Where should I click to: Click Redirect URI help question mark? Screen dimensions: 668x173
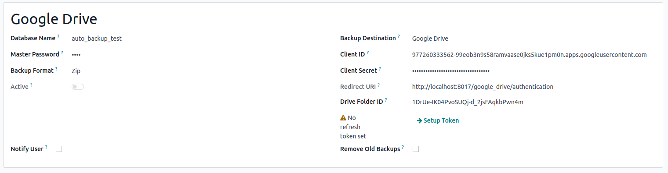point(379,85)
